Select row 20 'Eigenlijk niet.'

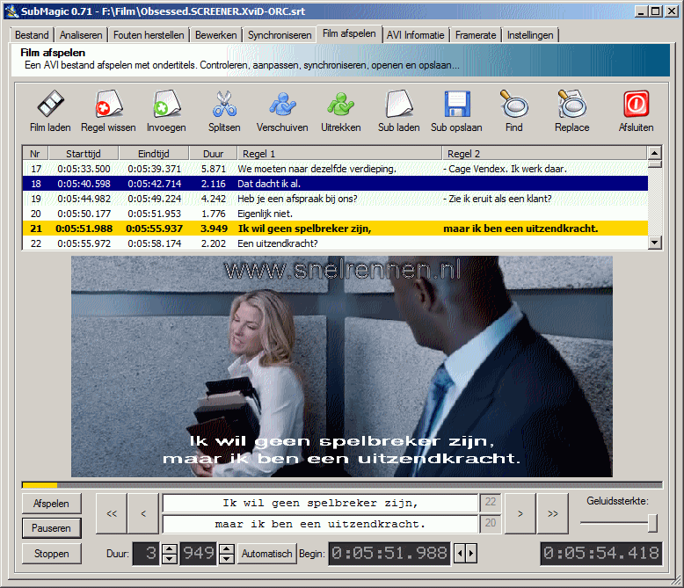tap(335, 214)
